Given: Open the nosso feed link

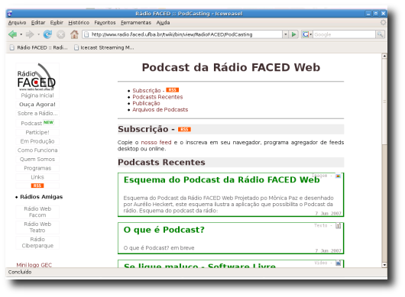Looking at the screenshot, I should point(156,143).
